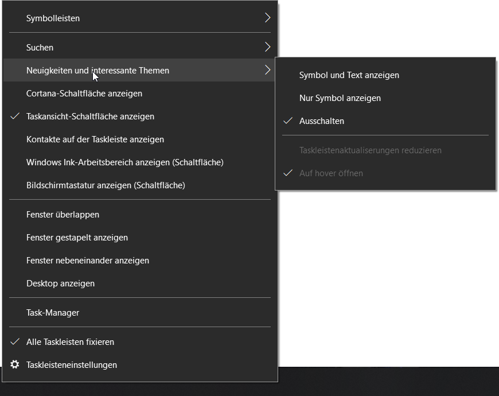Select Desktop anzeigen
499x396 pixels.
(140, 284)
